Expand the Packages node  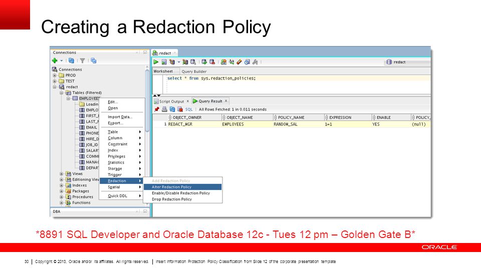[x=61, y=191]
